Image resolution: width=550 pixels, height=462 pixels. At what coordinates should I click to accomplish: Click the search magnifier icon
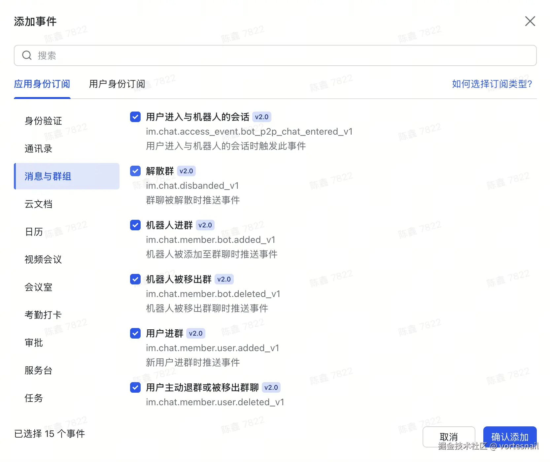pyautogui.click(x=27, y=55)
